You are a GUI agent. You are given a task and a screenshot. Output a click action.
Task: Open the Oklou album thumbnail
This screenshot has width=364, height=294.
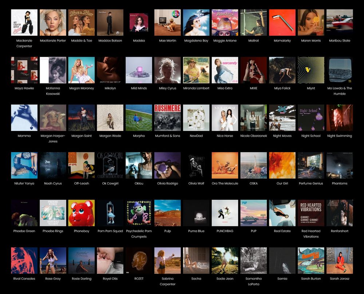point(139,165)
